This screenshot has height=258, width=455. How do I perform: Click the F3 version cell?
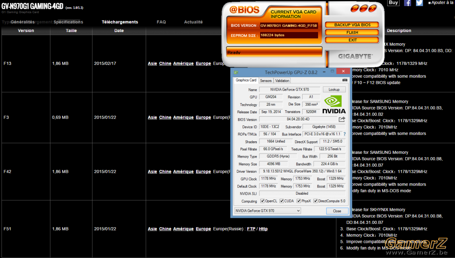coord(26,117)
